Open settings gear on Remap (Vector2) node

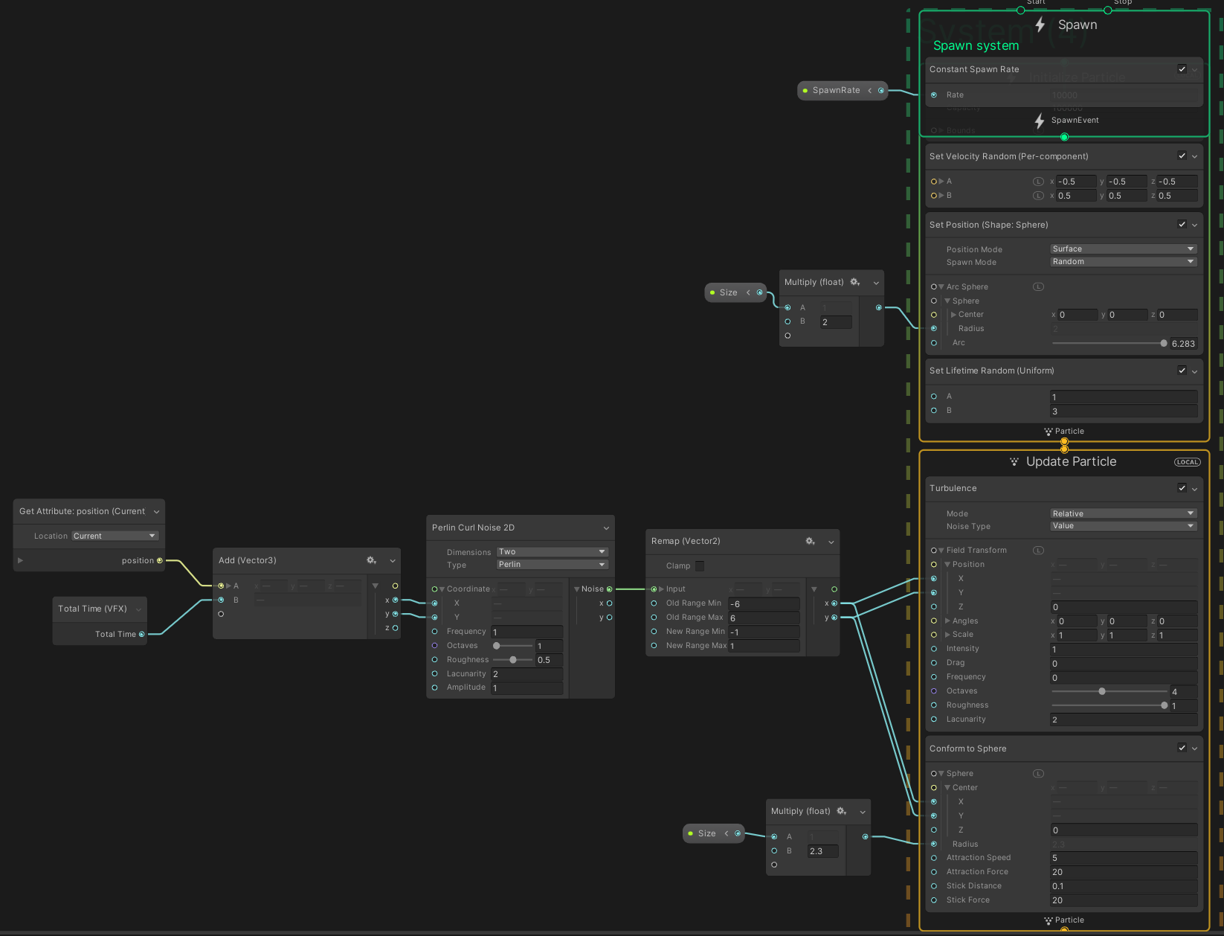(810, 541)
